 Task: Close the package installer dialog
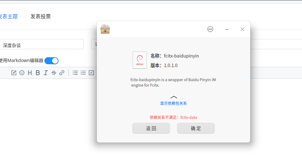point(242,29)
